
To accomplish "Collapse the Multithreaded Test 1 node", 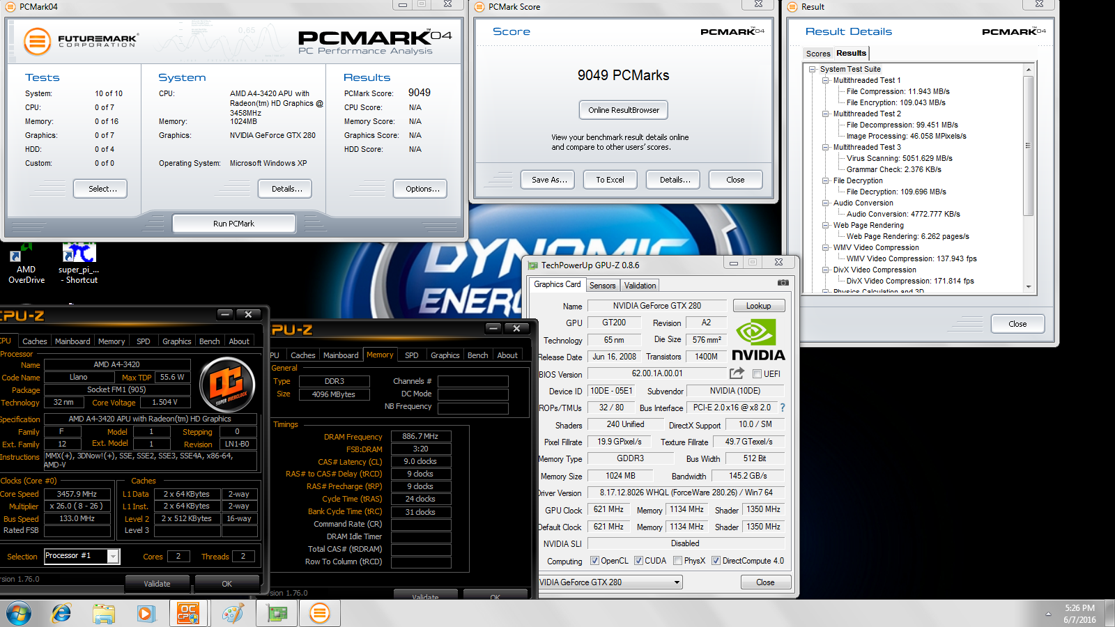I will click(x=826, y=80).
